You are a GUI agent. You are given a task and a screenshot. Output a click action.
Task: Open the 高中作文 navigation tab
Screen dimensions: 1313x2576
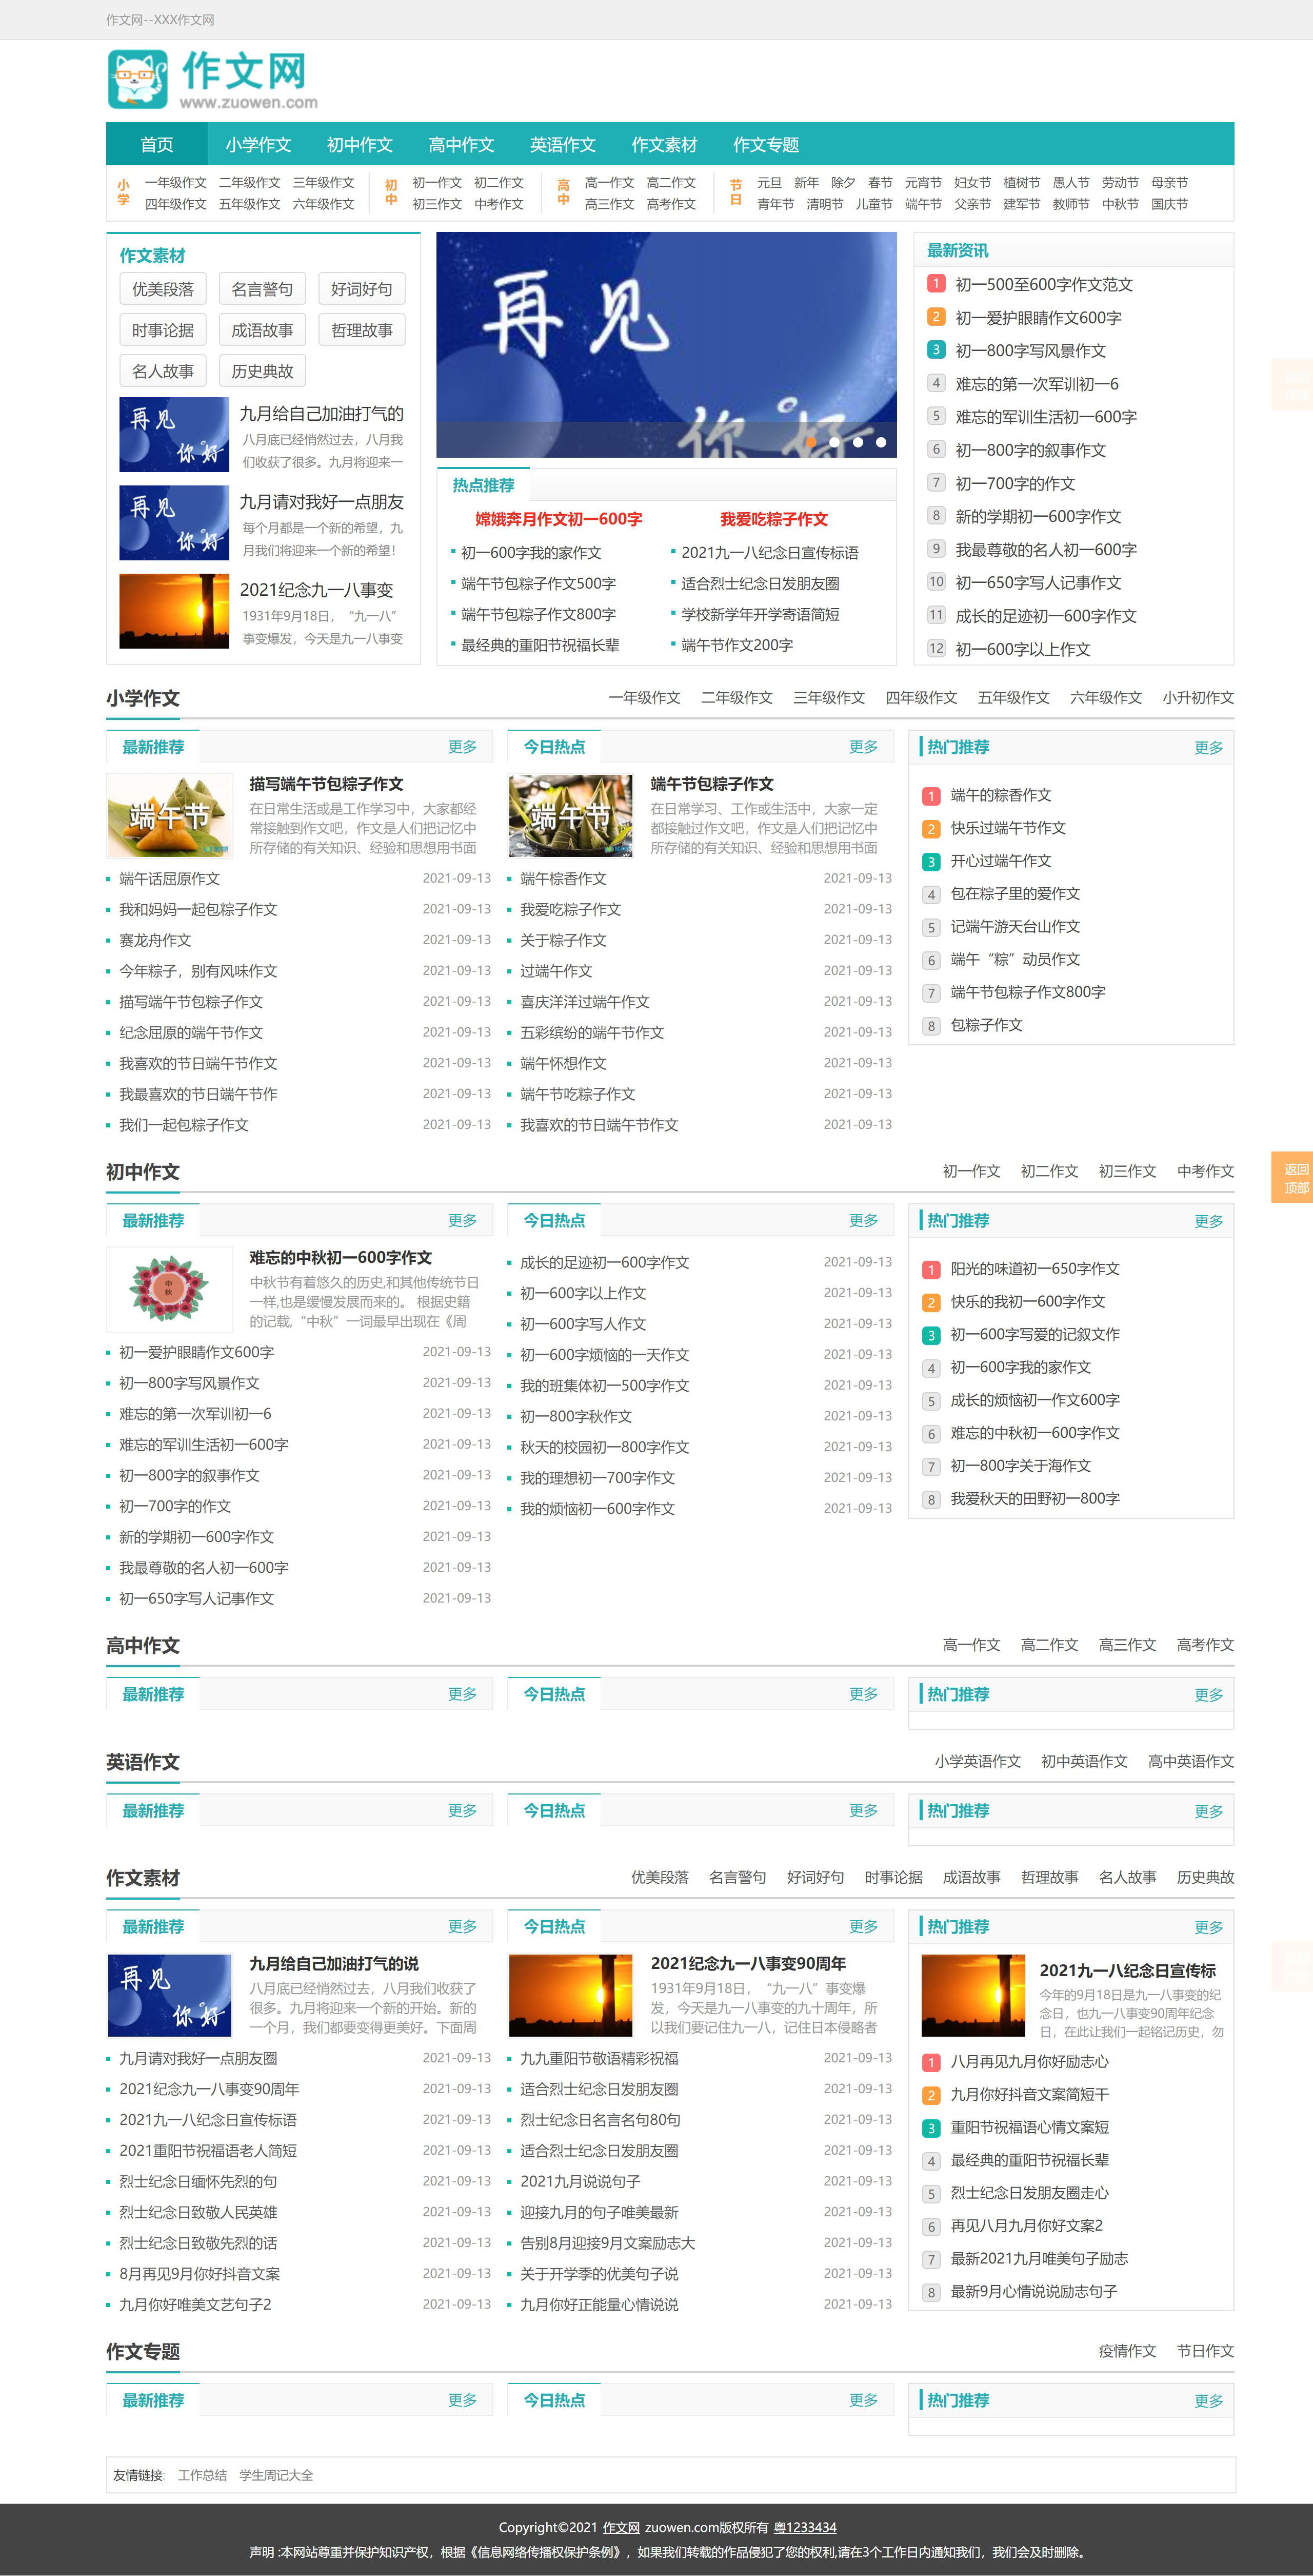(x=461, y=144)
